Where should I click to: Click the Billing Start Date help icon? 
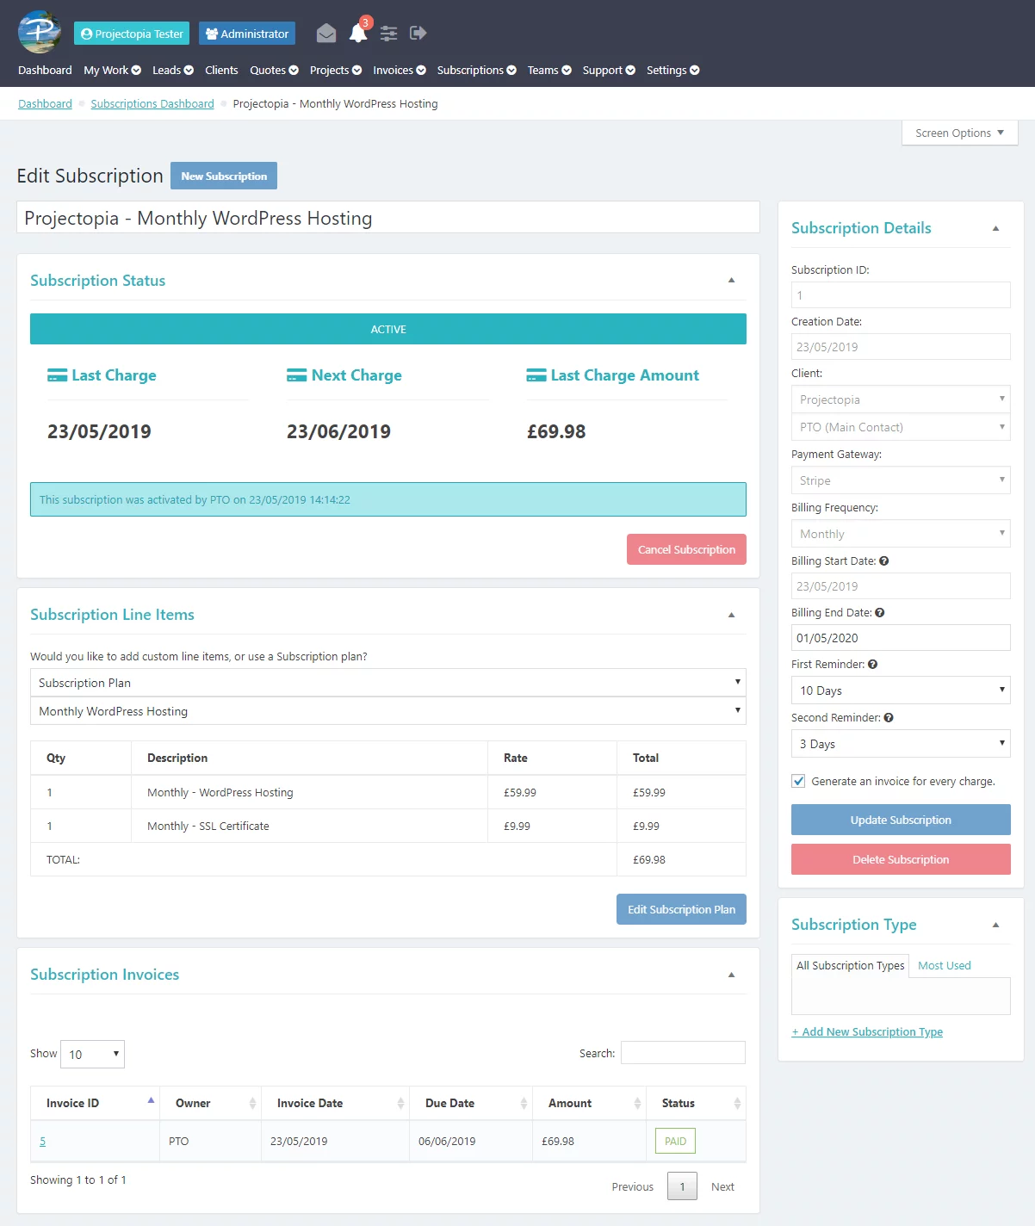pyautogui.click(x=884, y=561)
